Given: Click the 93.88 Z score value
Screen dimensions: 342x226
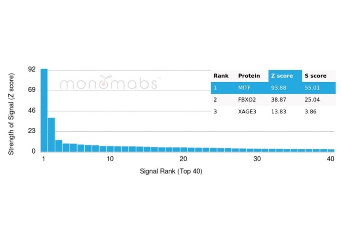Looking at the screenshot, I should pyautogui.click(x=279, y=88).
